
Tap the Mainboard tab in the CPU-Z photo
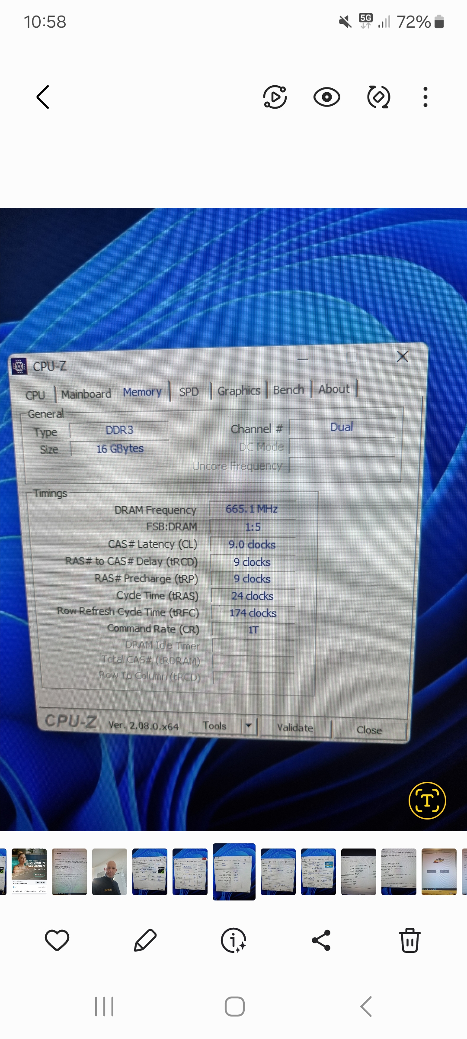point(86,394)
